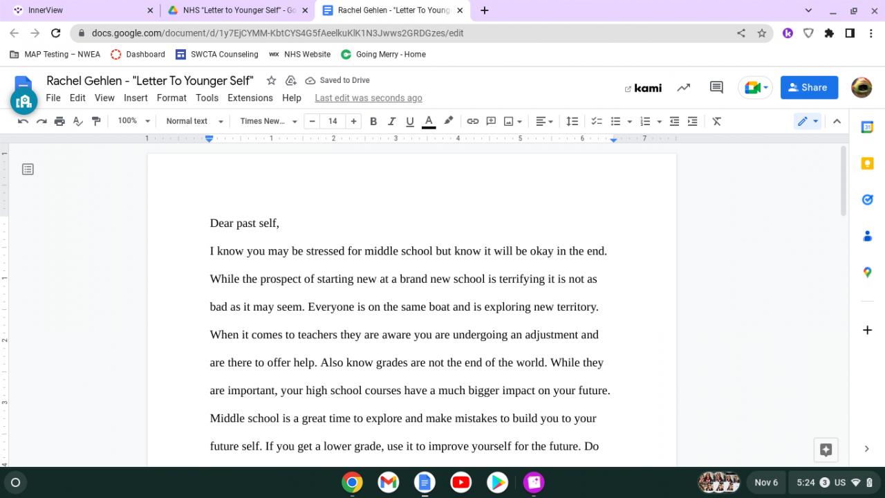Open the editing mode pencil dropdown
The width and height of the screenshot is (885, 498).
point(808,121)
